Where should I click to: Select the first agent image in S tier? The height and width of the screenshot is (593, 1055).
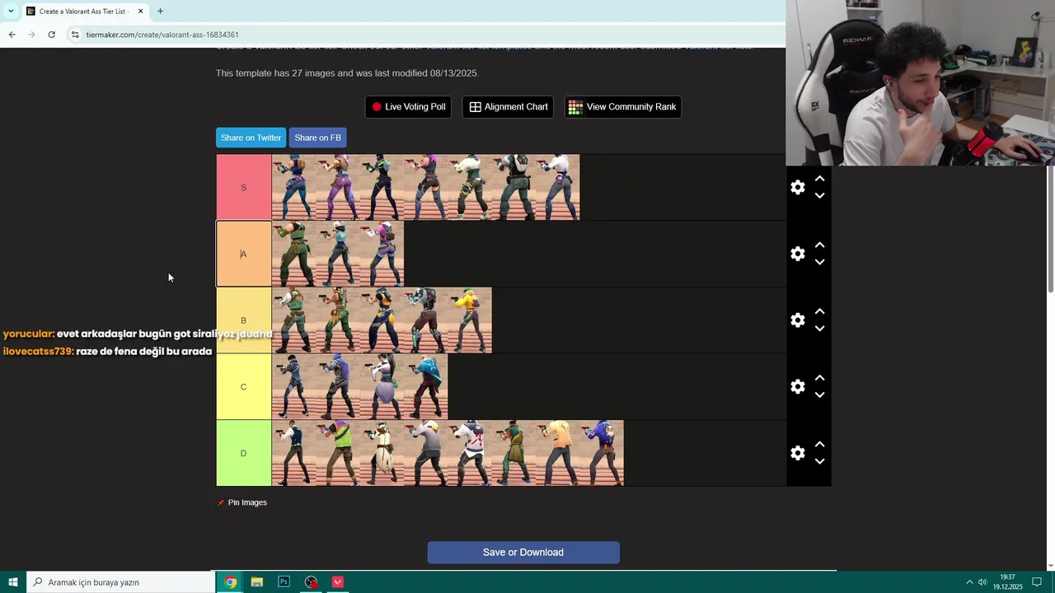293,188
